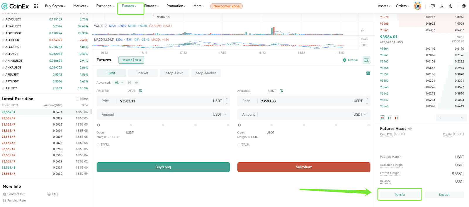Open the green calculator grid icon
The image size is (469, 207).
click(368, 73)
